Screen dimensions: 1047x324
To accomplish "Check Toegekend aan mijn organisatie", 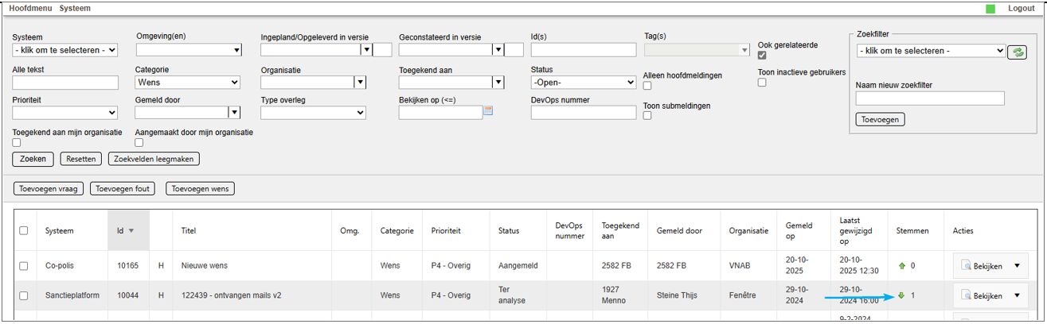I will [17, 143].
